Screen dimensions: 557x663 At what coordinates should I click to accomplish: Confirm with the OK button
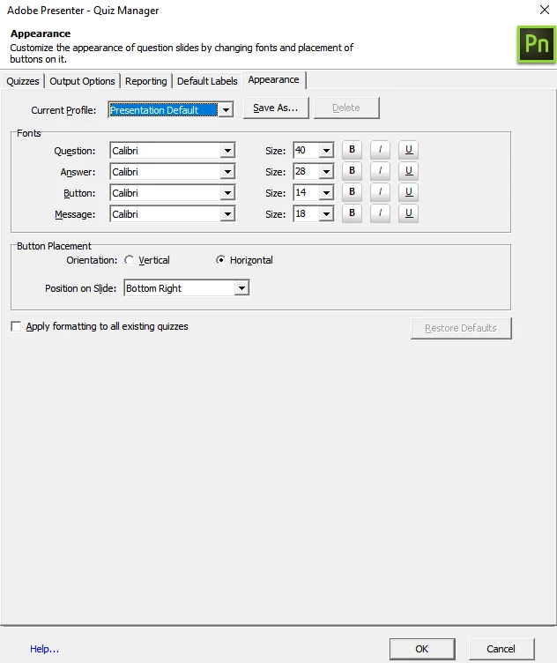422,649
